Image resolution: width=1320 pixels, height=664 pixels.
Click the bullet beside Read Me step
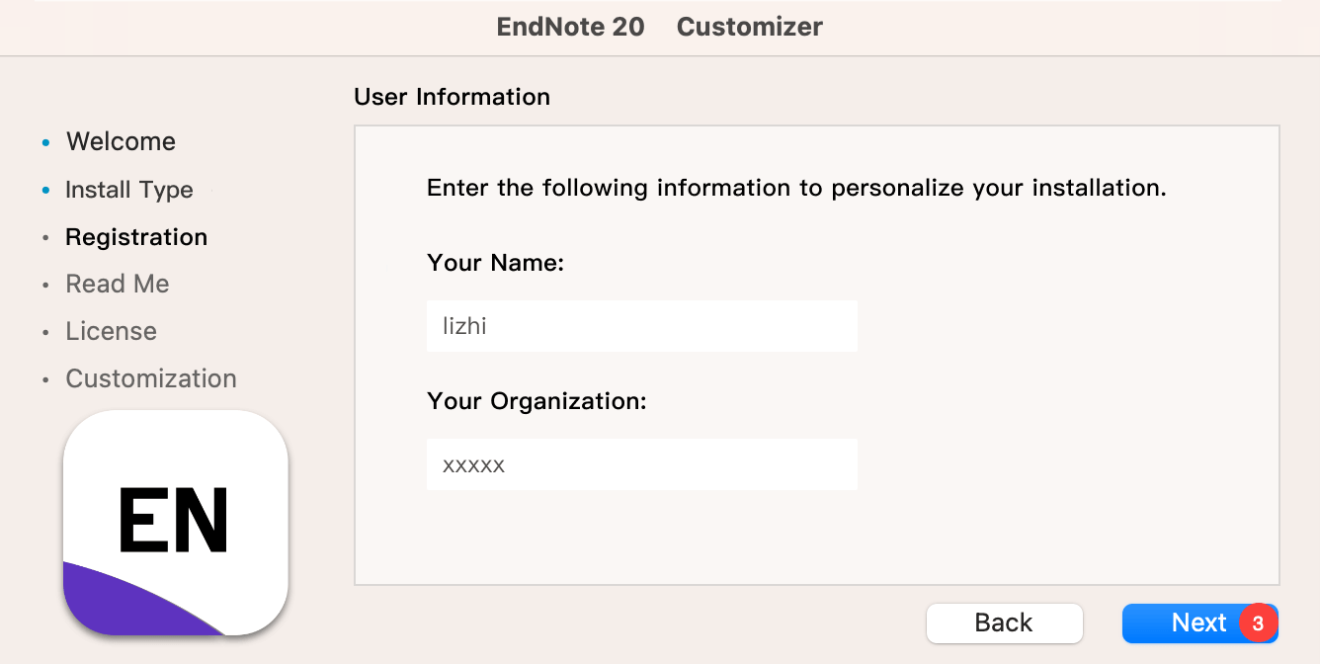tap(45, 285)
